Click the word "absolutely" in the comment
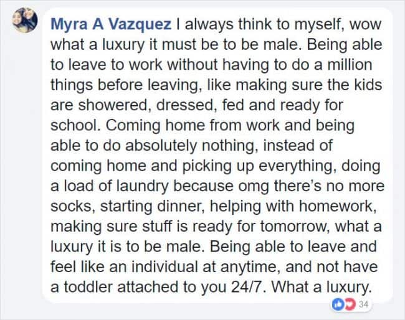The image size is (405, 320). (x=161, y=146)
